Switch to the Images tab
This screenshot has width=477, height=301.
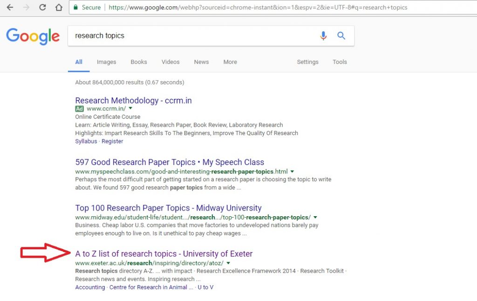click(x=107, y=62)
